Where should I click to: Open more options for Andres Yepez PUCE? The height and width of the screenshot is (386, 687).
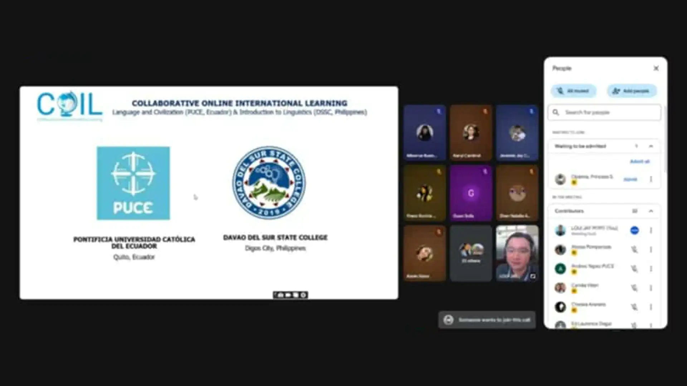tap(651, 269)
